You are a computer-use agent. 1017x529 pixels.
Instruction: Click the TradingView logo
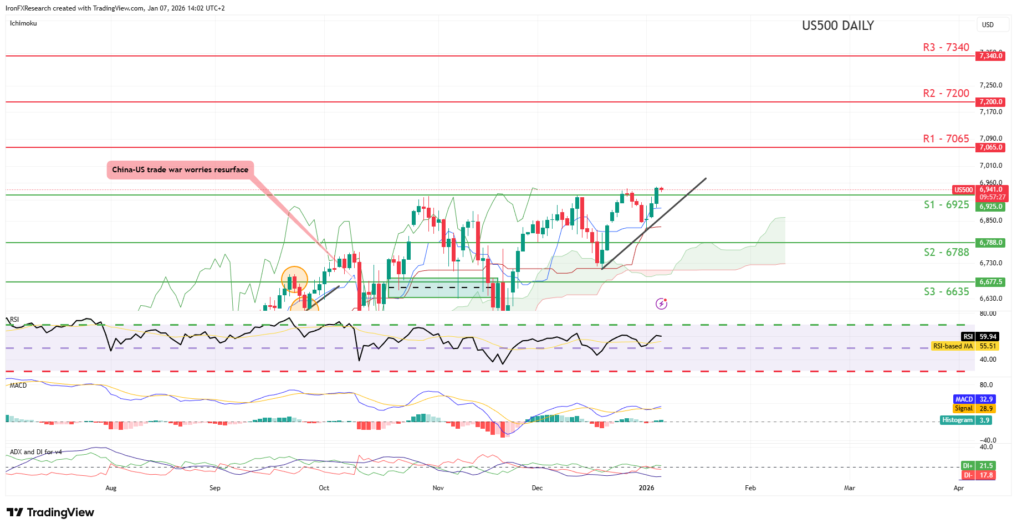point(50,512)
